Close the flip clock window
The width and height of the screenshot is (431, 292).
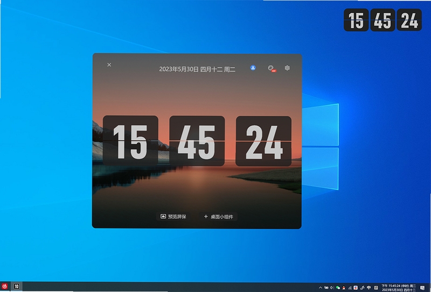tap(109, 65)
